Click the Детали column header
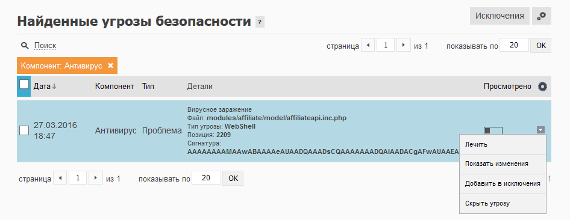 pos(200,87)
